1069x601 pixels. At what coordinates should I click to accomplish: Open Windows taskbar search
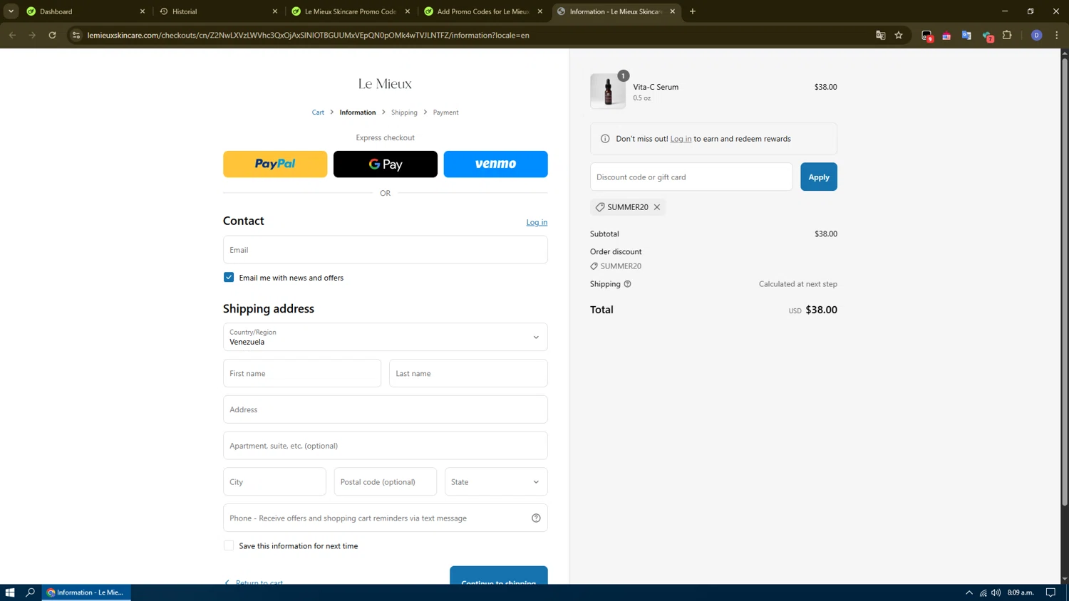coord(30,592)
